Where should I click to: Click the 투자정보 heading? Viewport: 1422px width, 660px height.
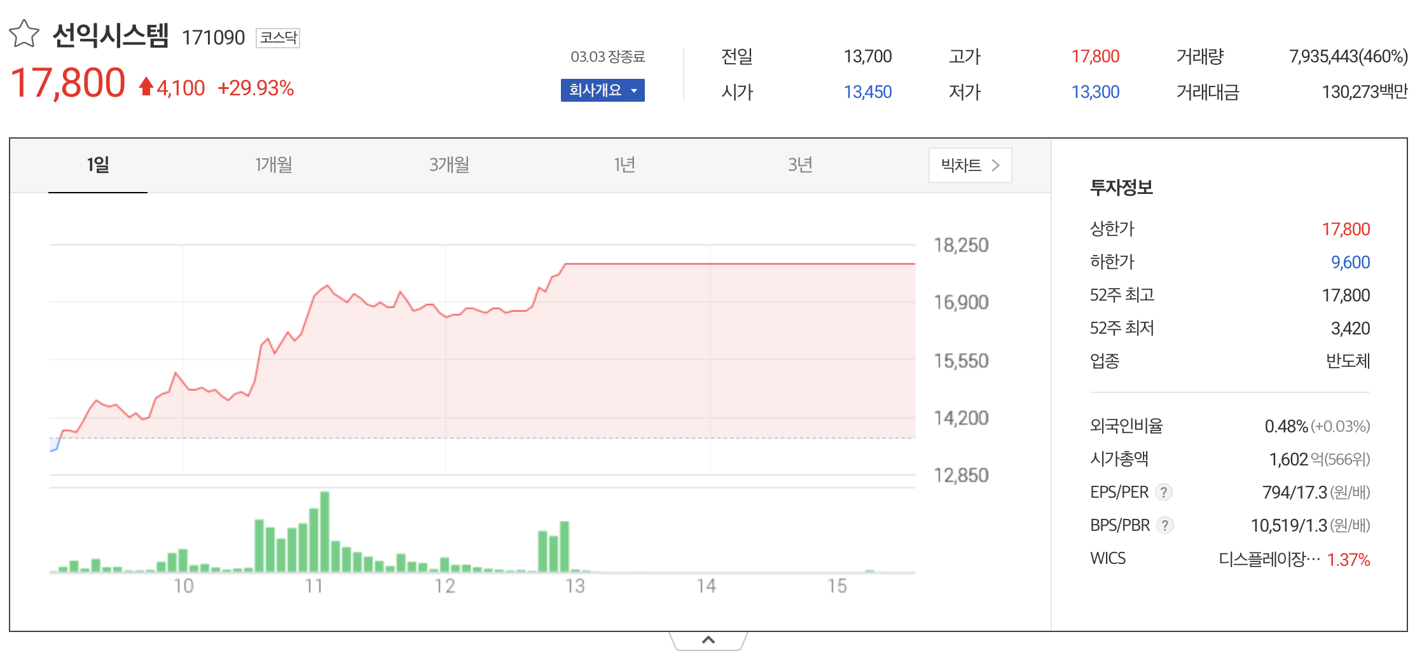pos(1121,188)
